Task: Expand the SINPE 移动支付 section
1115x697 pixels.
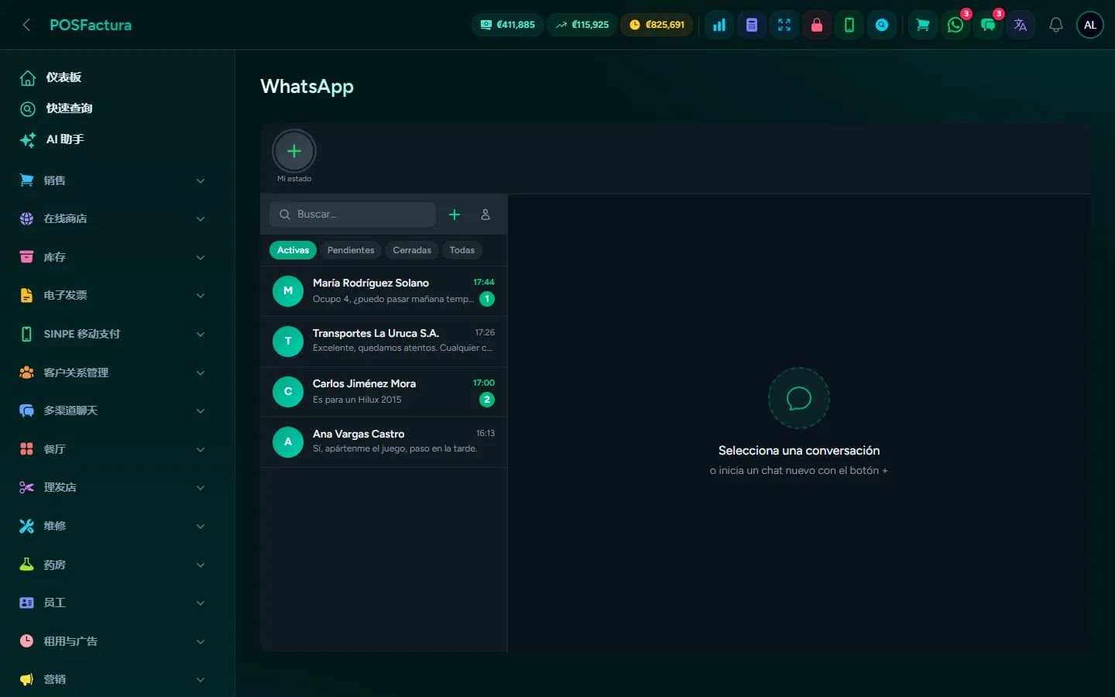Action: coord(113,334)
